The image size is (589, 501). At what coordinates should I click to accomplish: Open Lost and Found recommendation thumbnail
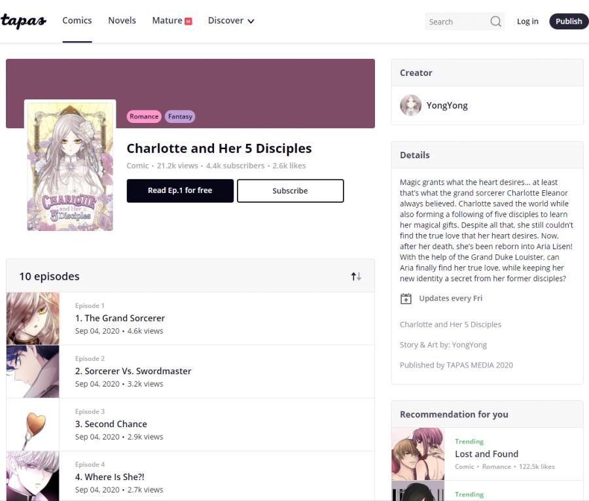click(418, 454)
